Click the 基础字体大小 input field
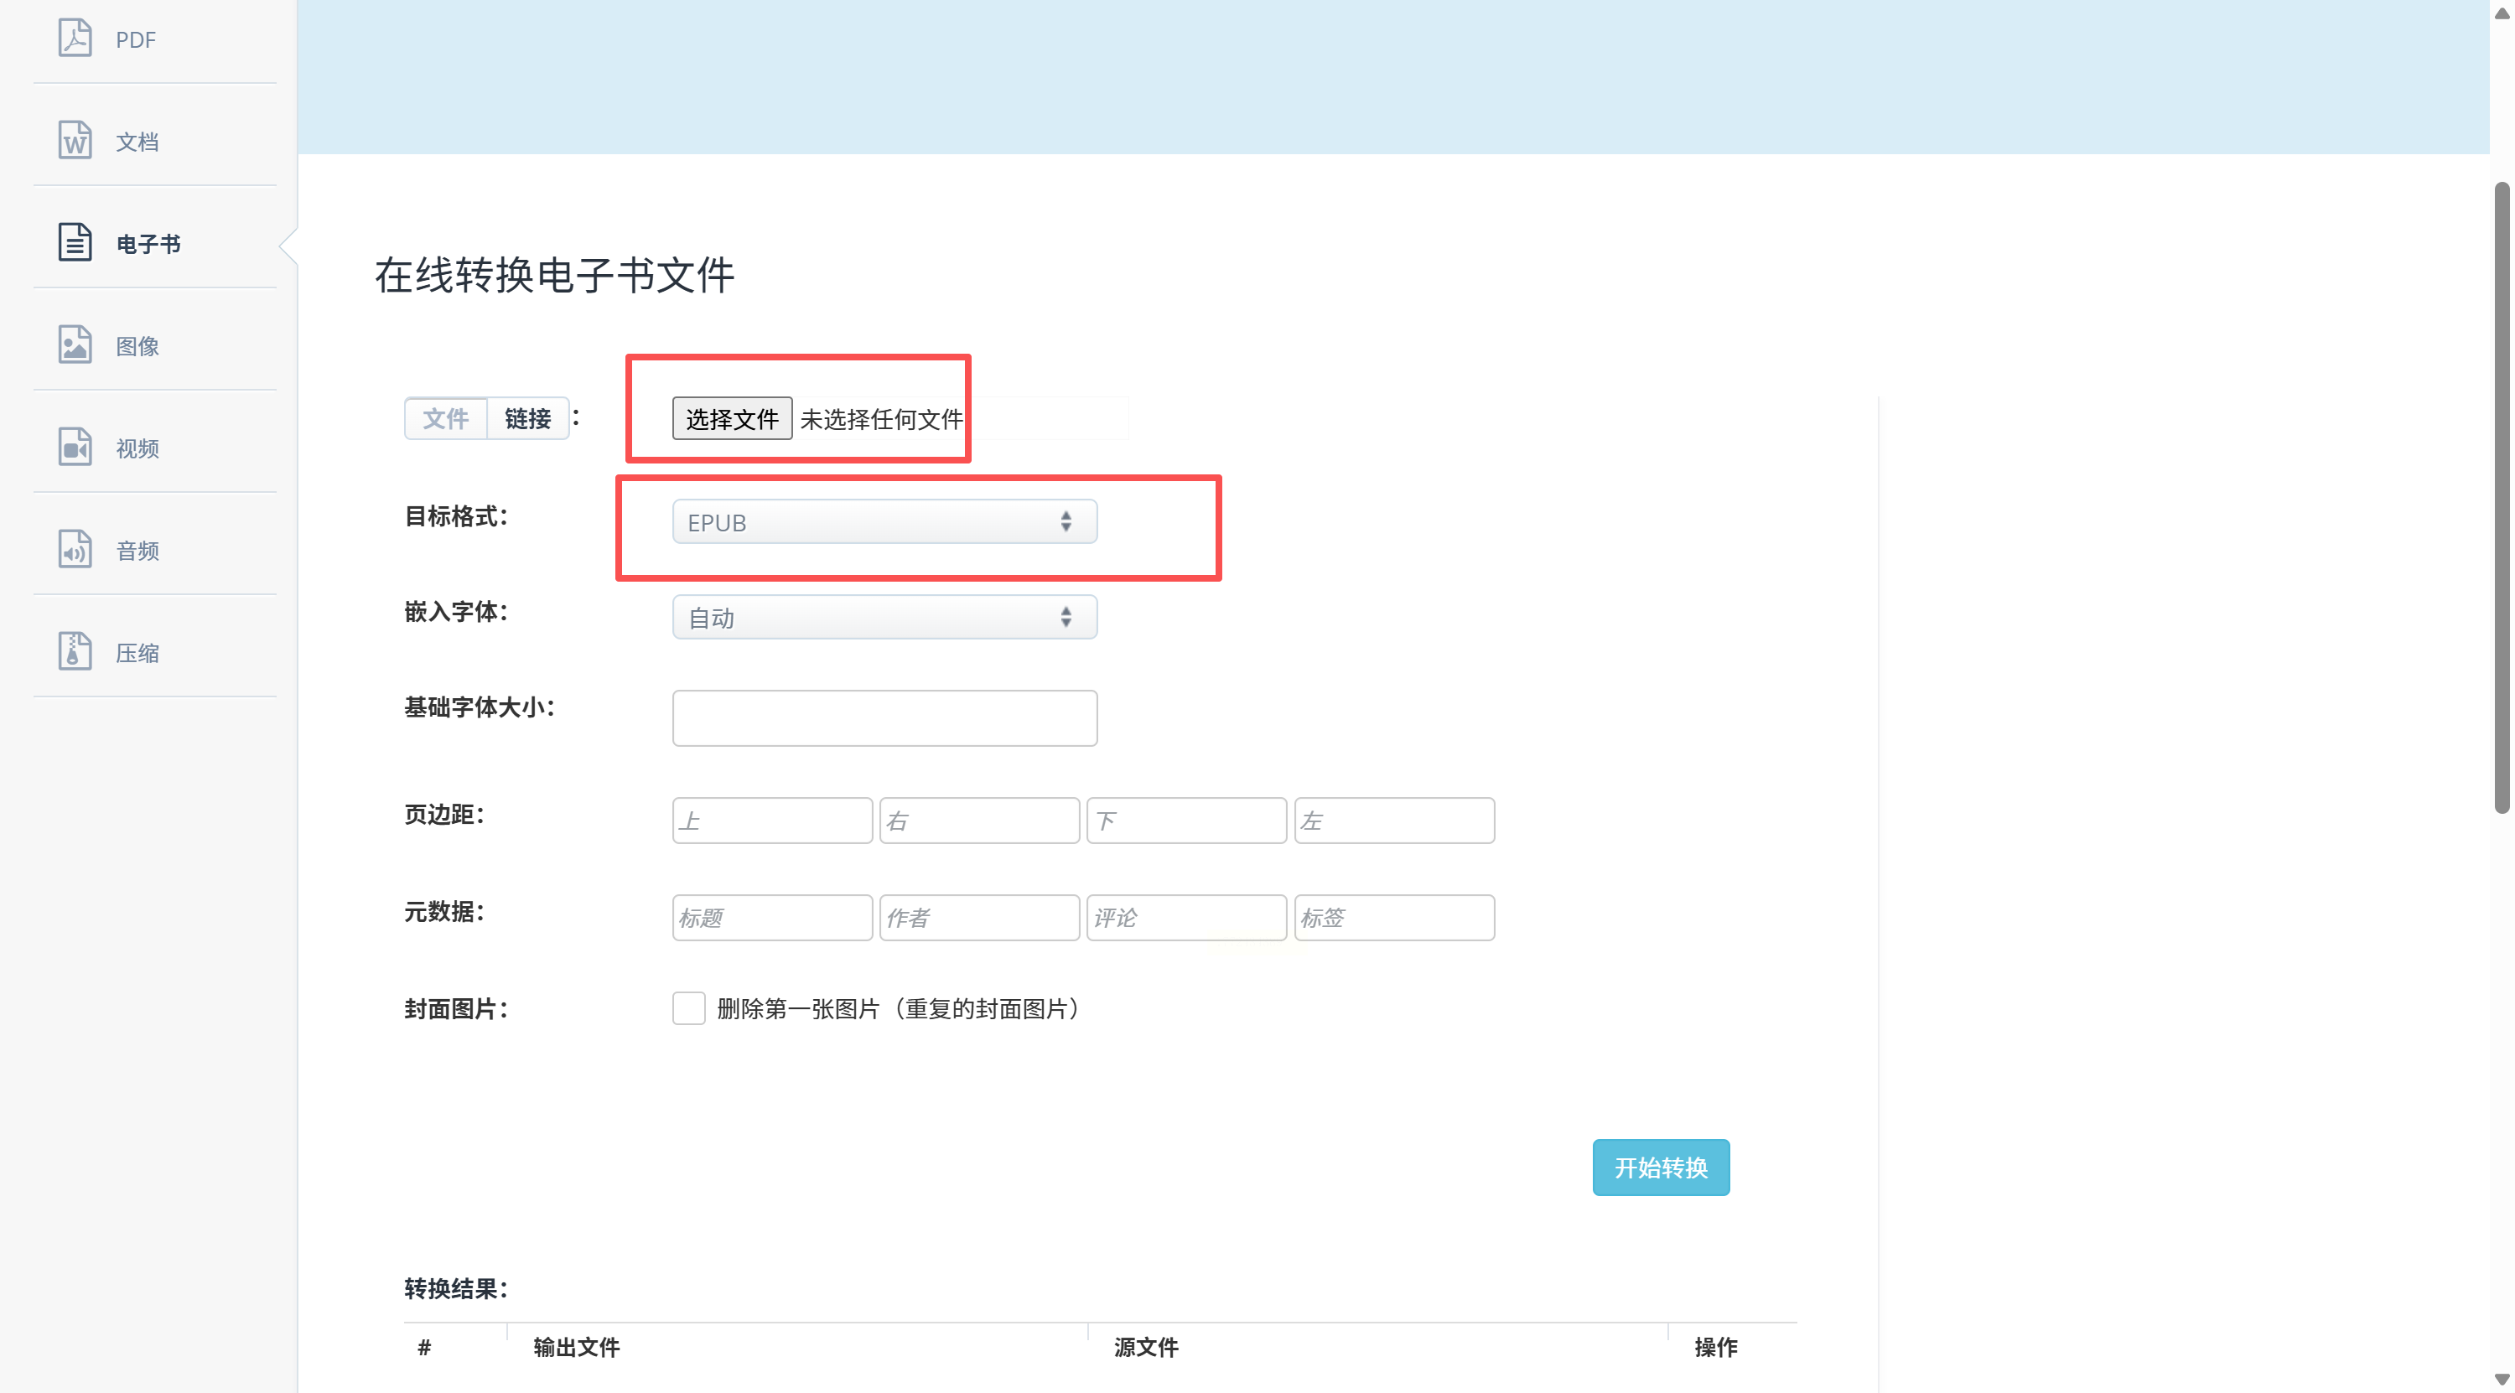Screen dimensions: 2515x1393 click(x=884, y=717)
